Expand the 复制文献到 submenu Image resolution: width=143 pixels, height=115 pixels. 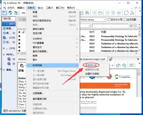click(x=53, y=29)
